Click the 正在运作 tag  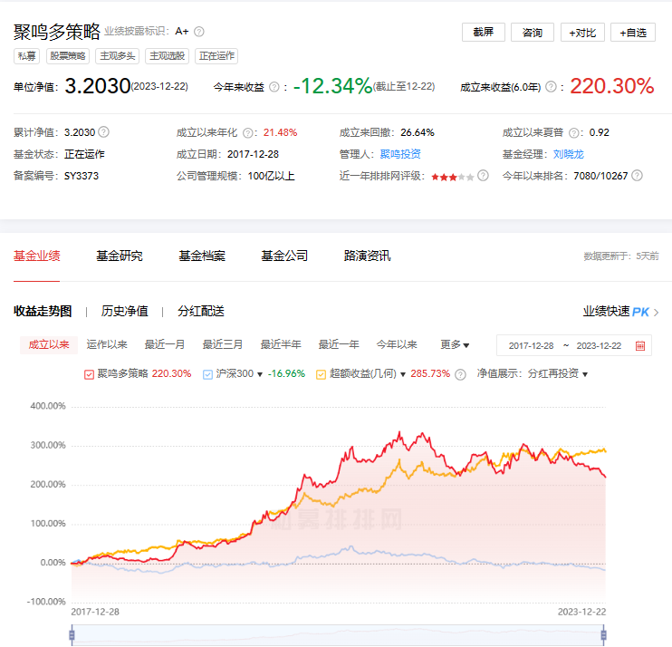[216, 56]
